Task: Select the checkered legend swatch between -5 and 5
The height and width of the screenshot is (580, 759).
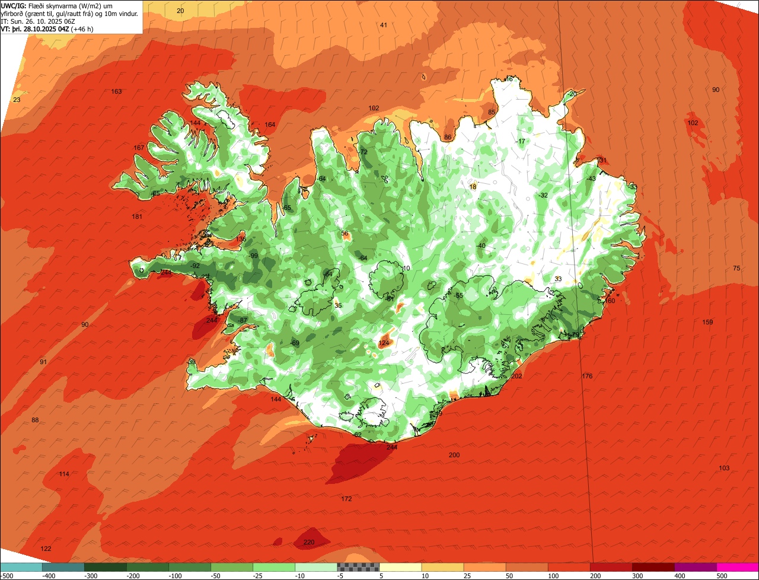Action: (x=358, y=568)
